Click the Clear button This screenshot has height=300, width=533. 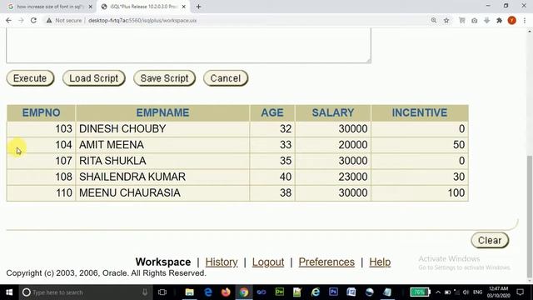point(490,241)
